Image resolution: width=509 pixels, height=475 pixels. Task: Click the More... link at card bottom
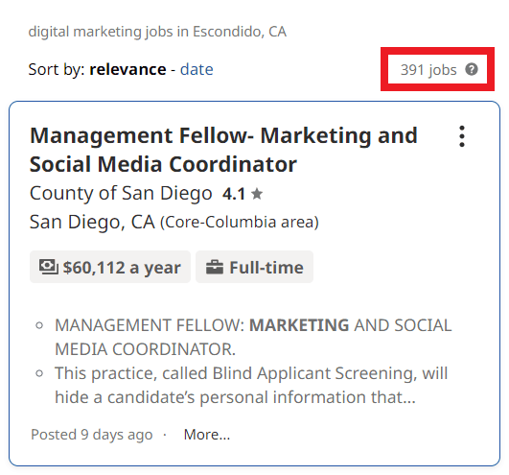(x=207, y=435)
